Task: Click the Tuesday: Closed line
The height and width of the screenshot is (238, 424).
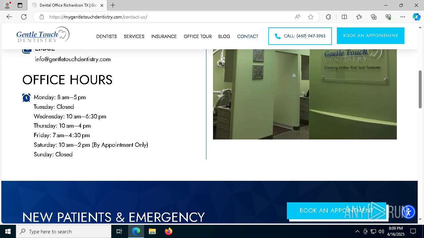Action: pyautogui.click(x=54, y=107)
